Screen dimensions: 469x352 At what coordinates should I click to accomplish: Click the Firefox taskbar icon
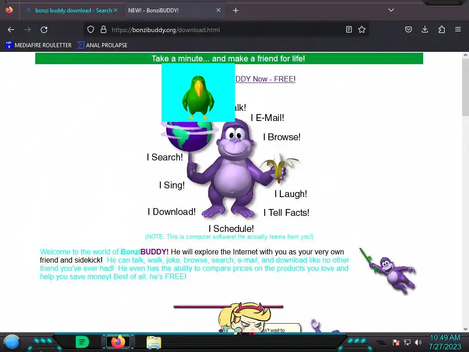point(118,342)
